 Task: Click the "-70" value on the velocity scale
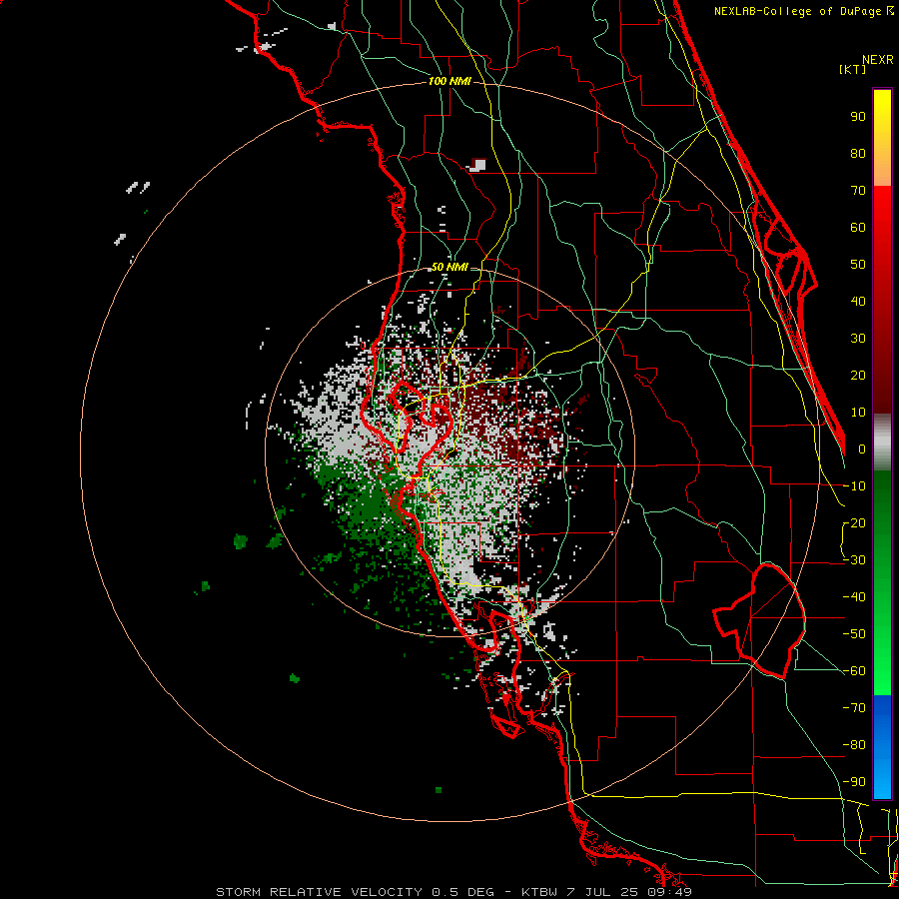pos(854,708)
